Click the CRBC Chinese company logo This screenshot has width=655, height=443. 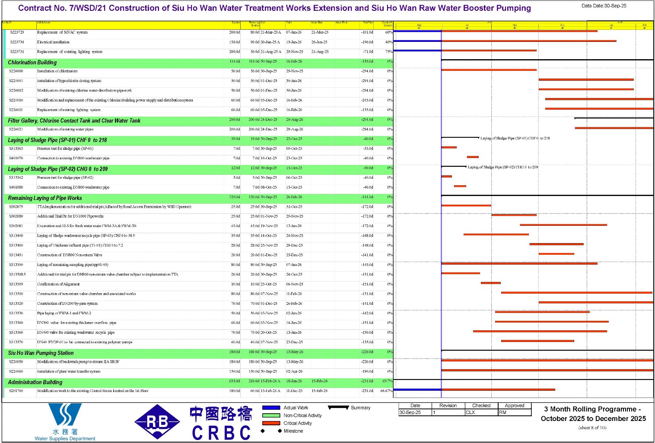click(221, 423)
